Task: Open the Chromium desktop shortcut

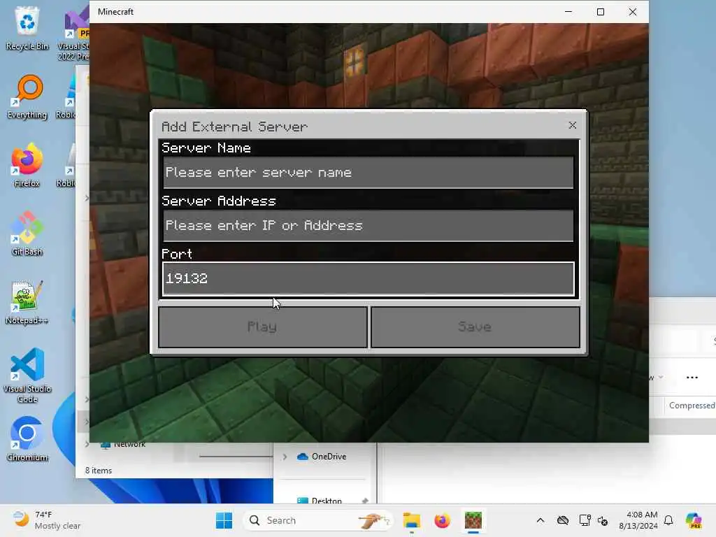Action: [x=27, y=439]
